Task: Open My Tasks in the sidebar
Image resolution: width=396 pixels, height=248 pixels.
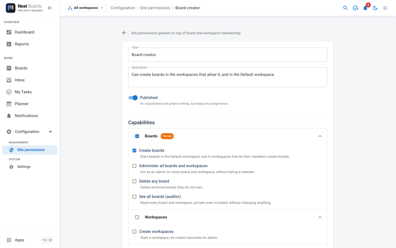Action: point(30,92)
